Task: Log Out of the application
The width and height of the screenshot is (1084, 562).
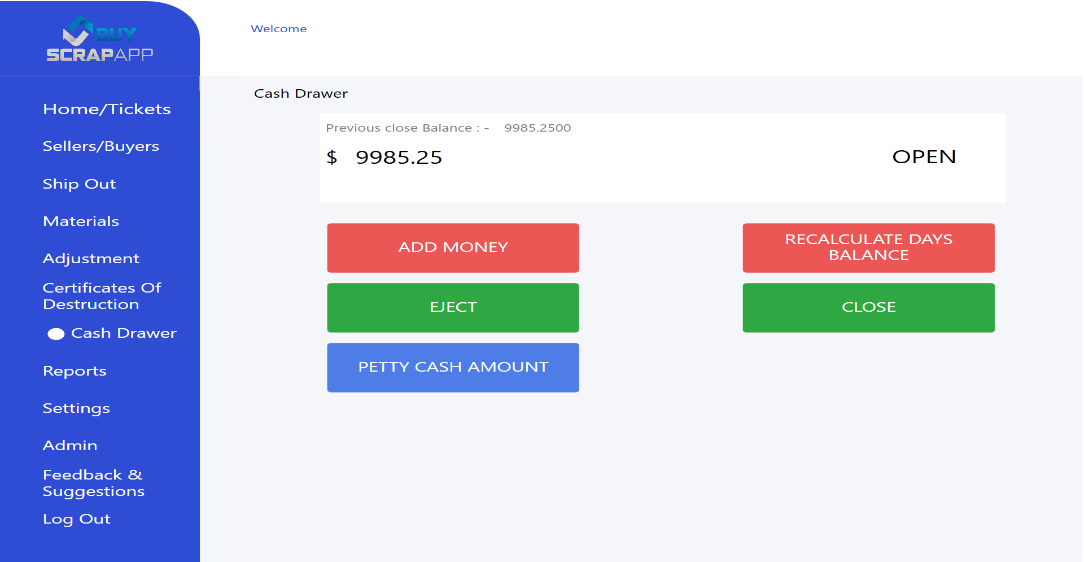Action: pos(77,519)
